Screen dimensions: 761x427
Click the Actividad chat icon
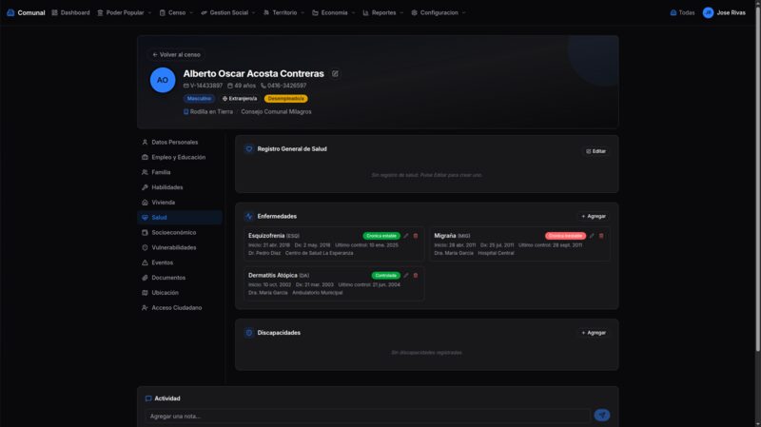click(x=148, y=398)
